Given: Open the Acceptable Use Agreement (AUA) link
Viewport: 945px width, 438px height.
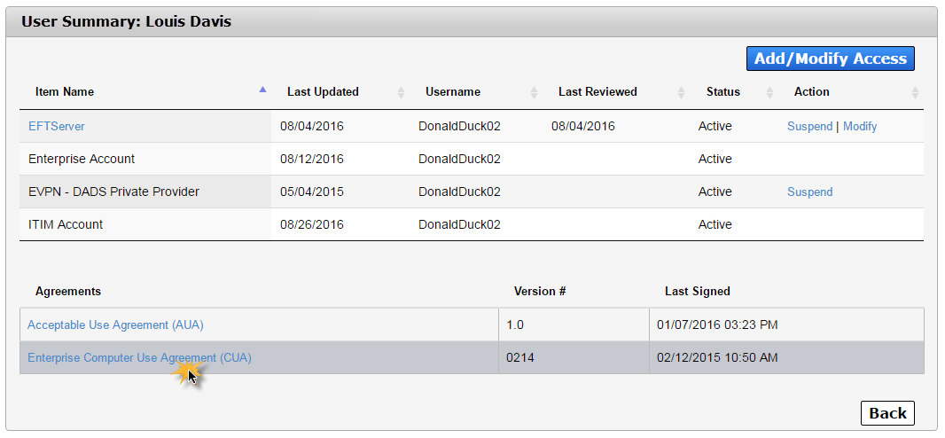Looking at the screenshot, I should click(x=116, y=325).
